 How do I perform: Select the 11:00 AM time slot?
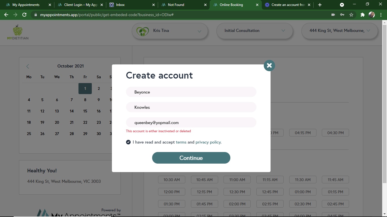237,180
